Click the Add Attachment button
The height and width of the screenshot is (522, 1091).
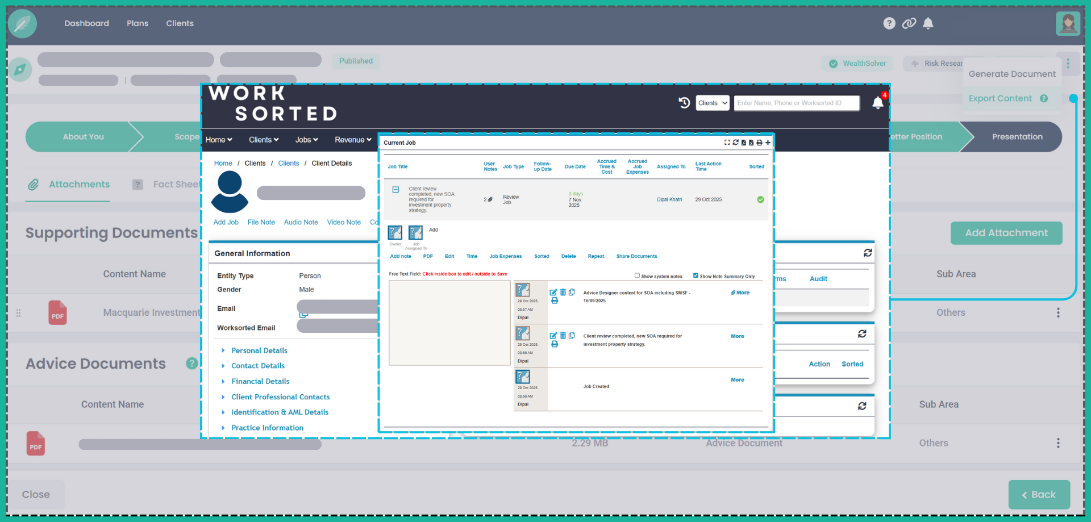coord(1006,233)
